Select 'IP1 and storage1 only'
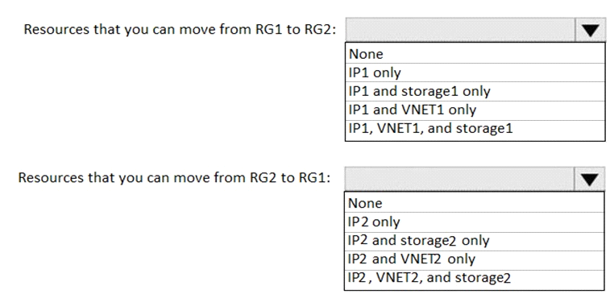 pos(475,91)
